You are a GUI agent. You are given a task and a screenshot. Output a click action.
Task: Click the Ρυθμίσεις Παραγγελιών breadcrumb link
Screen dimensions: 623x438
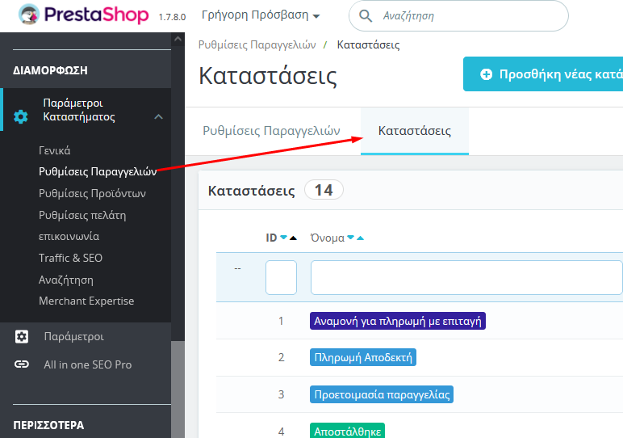[257, 44]
